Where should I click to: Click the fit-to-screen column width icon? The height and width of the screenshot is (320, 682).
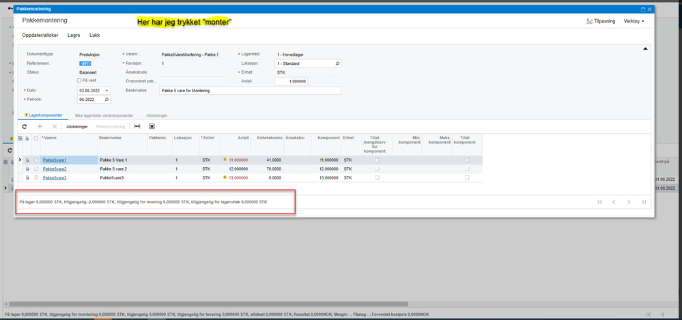pyautogui.click(x=137, y=126)
